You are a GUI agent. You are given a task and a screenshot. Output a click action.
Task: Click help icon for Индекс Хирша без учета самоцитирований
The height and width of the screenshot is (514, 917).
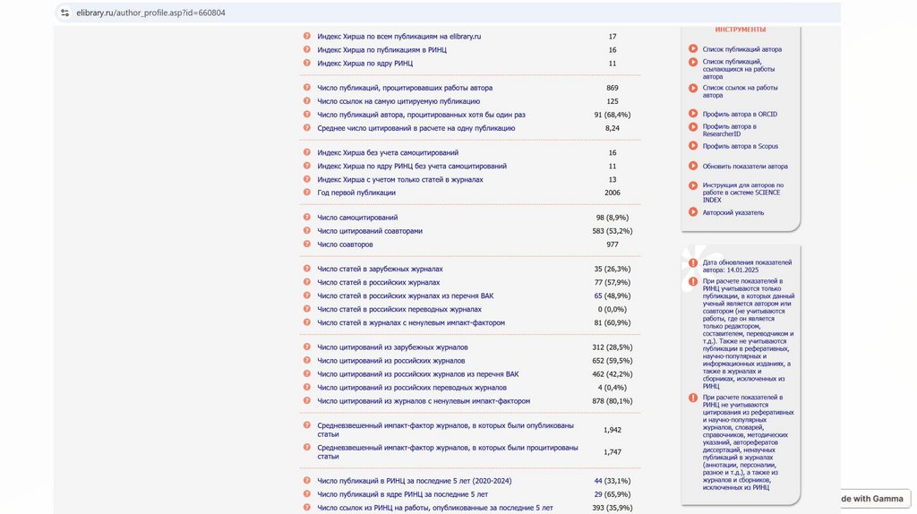point(306,152)
